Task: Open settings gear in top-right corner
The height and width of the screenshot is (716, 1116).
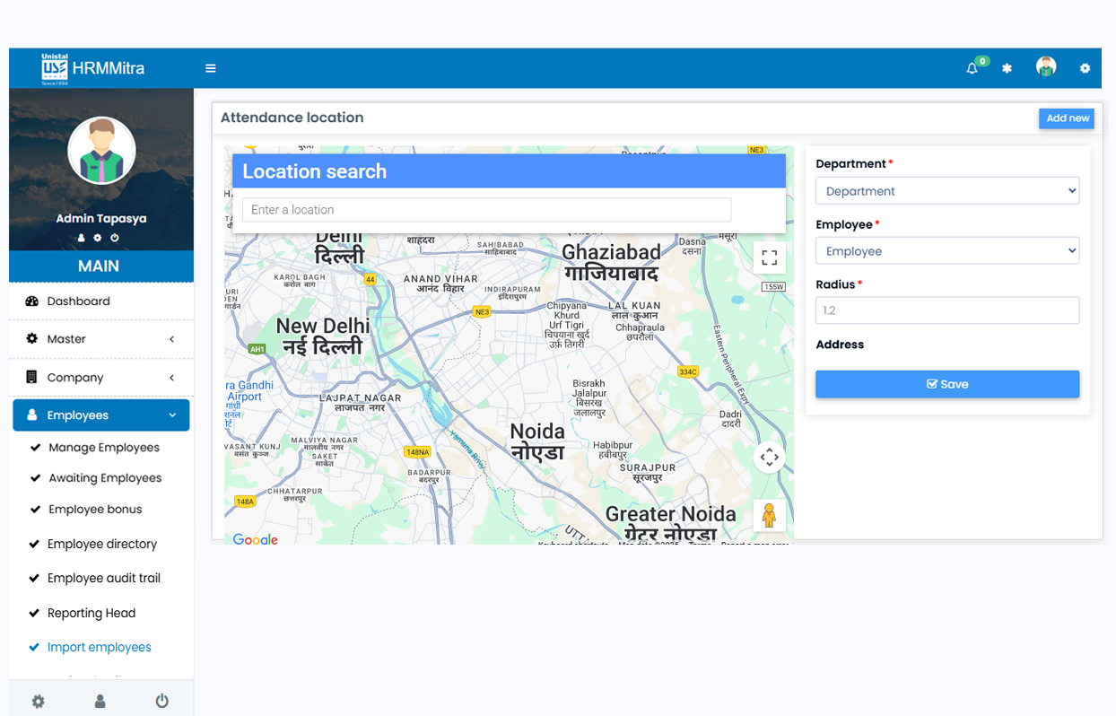Action: (1085, 68)
